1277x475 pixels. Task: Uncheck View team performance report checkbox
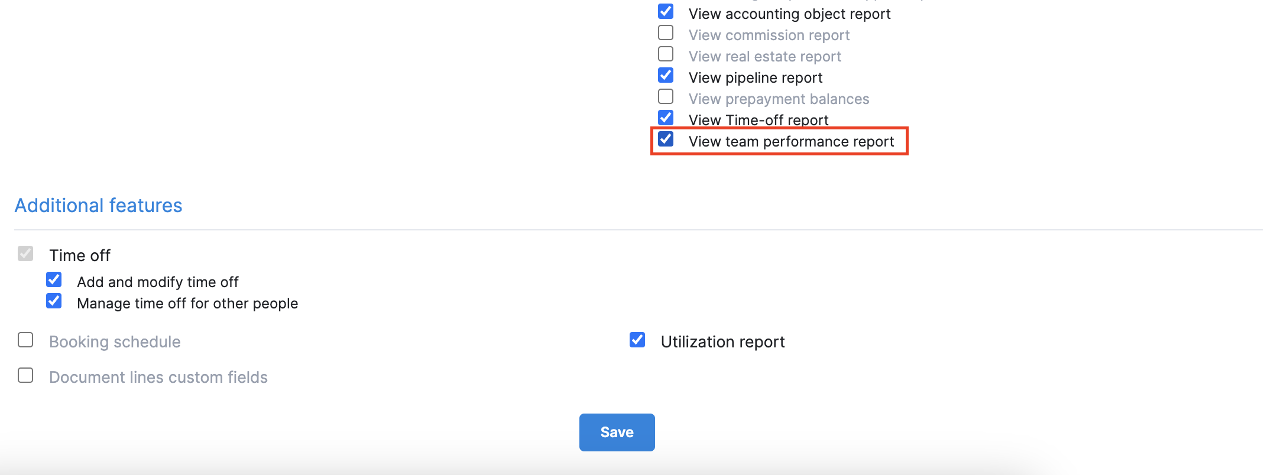point(666,139)
